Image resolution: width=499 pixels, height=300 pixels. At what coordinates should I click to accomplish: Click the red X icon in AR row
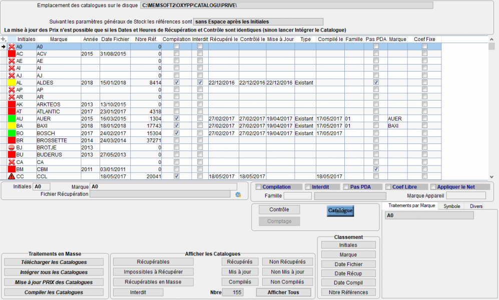point(12,97)
